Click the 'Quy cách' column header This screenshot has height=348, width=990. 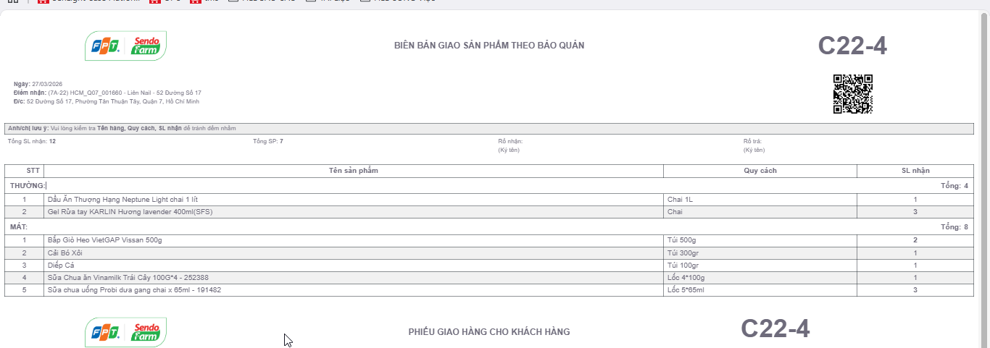point(760,171)
